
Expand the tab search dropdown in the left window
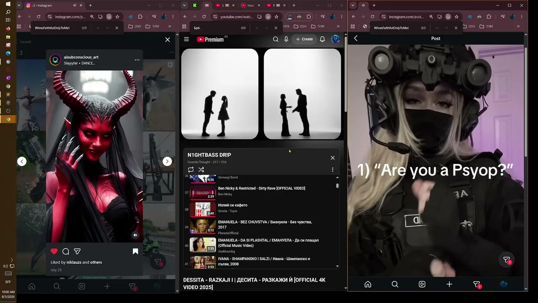[19, 5]
